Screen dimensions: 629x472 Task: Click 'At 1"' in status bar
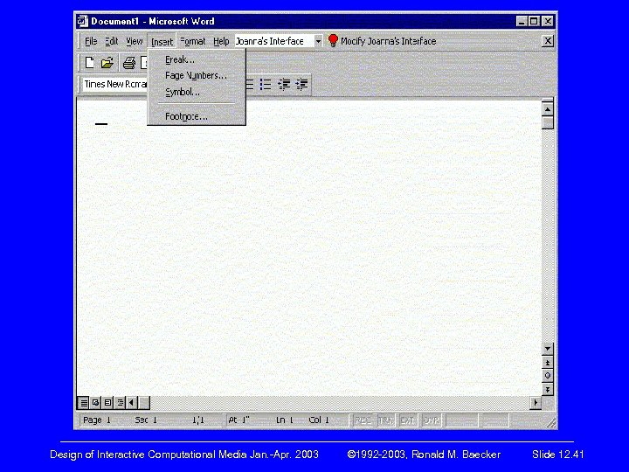click(238, 420)
